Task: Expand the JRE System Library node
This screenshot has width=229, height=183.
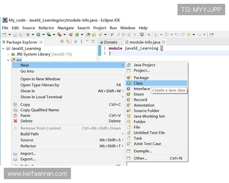Action: coord(8,55)
